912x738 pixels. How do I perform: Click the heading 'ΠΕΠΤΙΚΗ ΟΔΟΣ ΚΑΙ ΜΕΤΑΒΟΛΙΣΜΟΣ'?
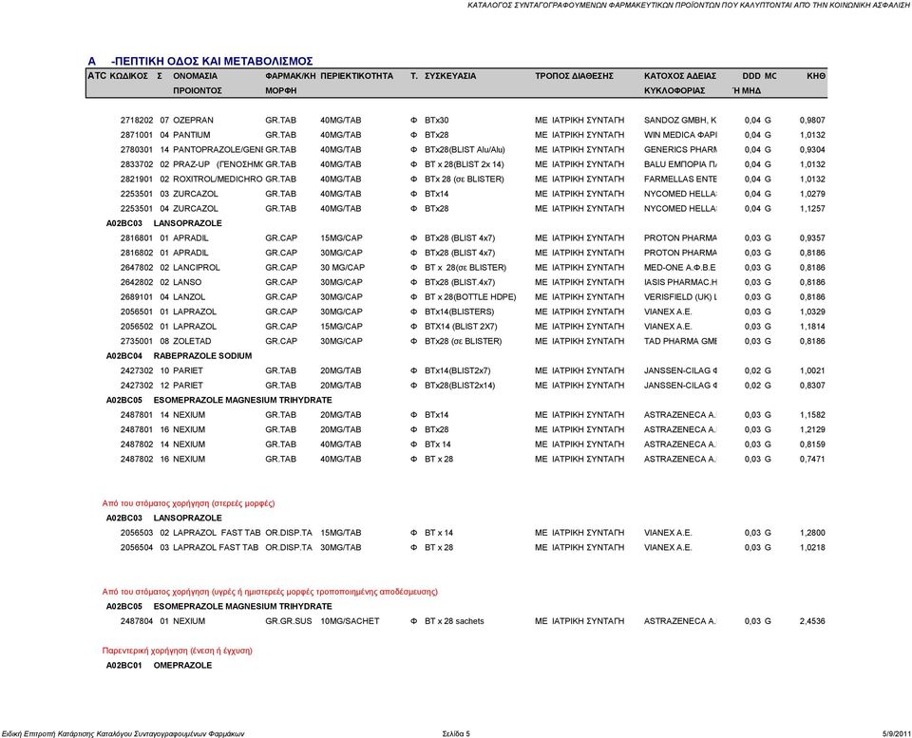212,61
